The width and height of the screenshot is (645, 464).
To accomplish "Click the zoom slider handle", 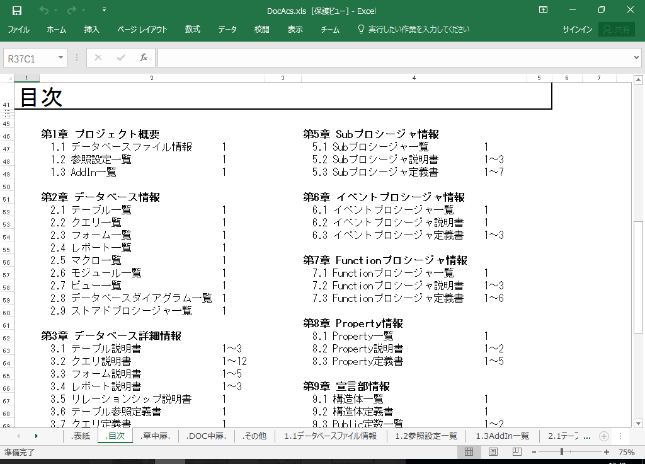I will pos(561,452).
